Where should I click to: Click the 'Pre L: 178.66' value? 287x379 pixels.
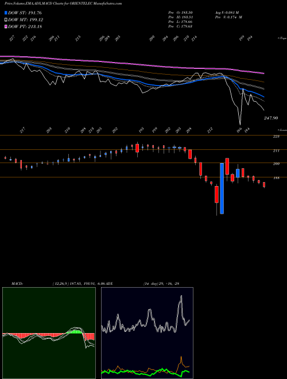point(180,22)
